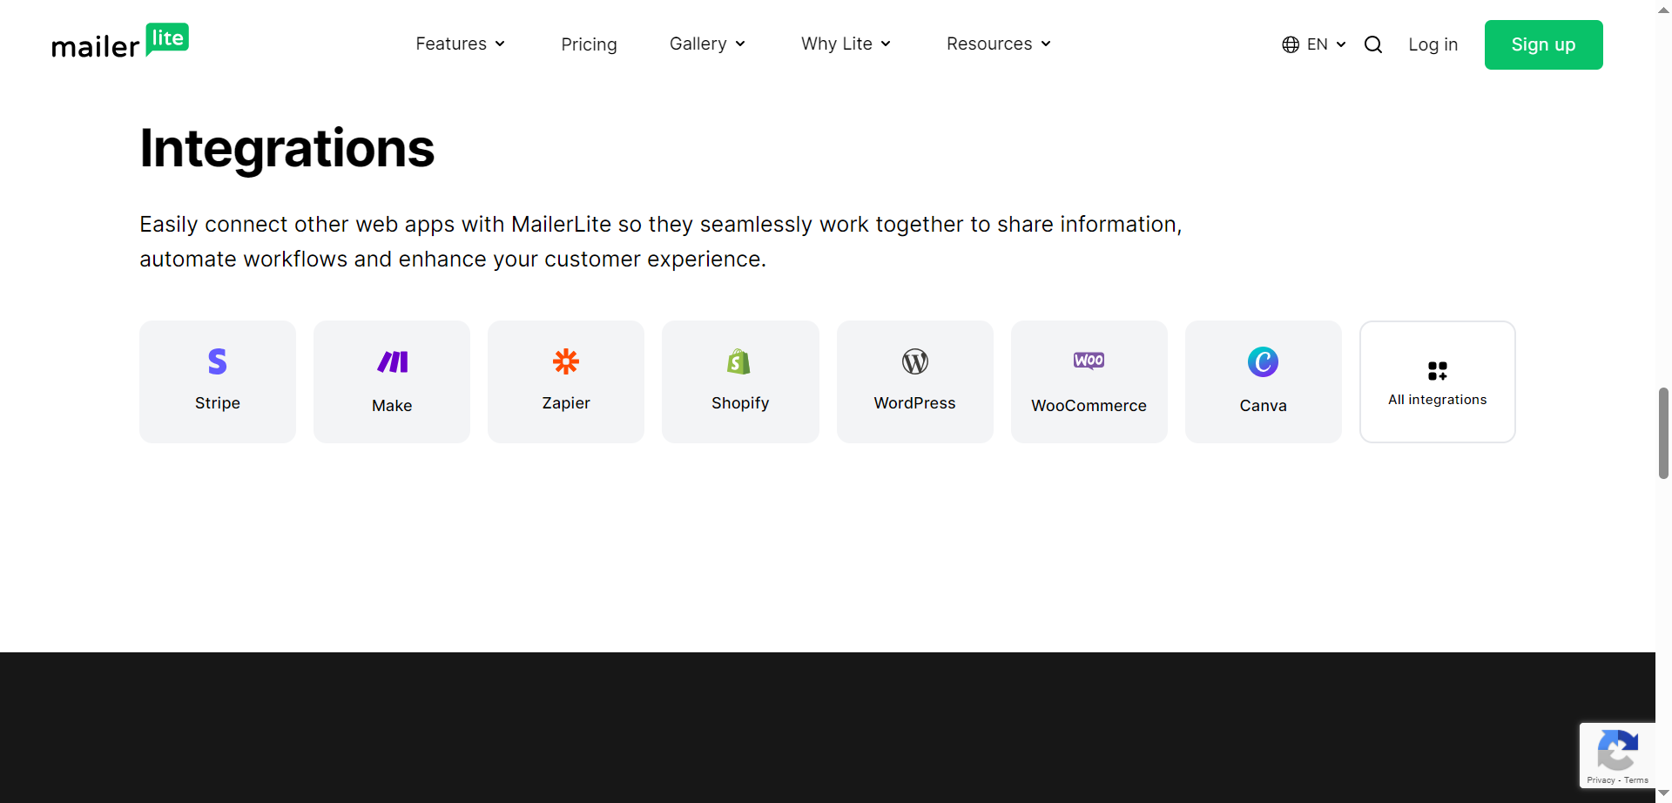Expand the Features dropdown menu
1672x803 pixels.
[x=461, y=44]
